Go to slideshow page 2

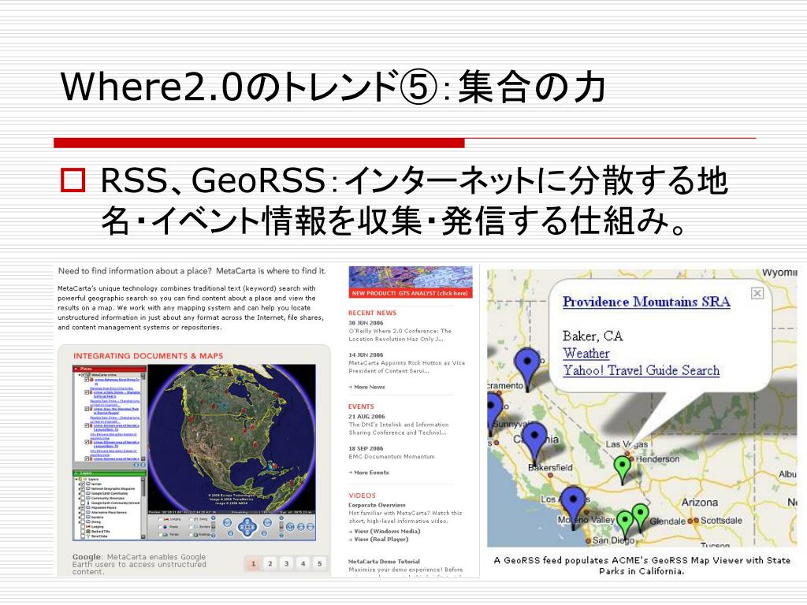[x=270, y=563]
